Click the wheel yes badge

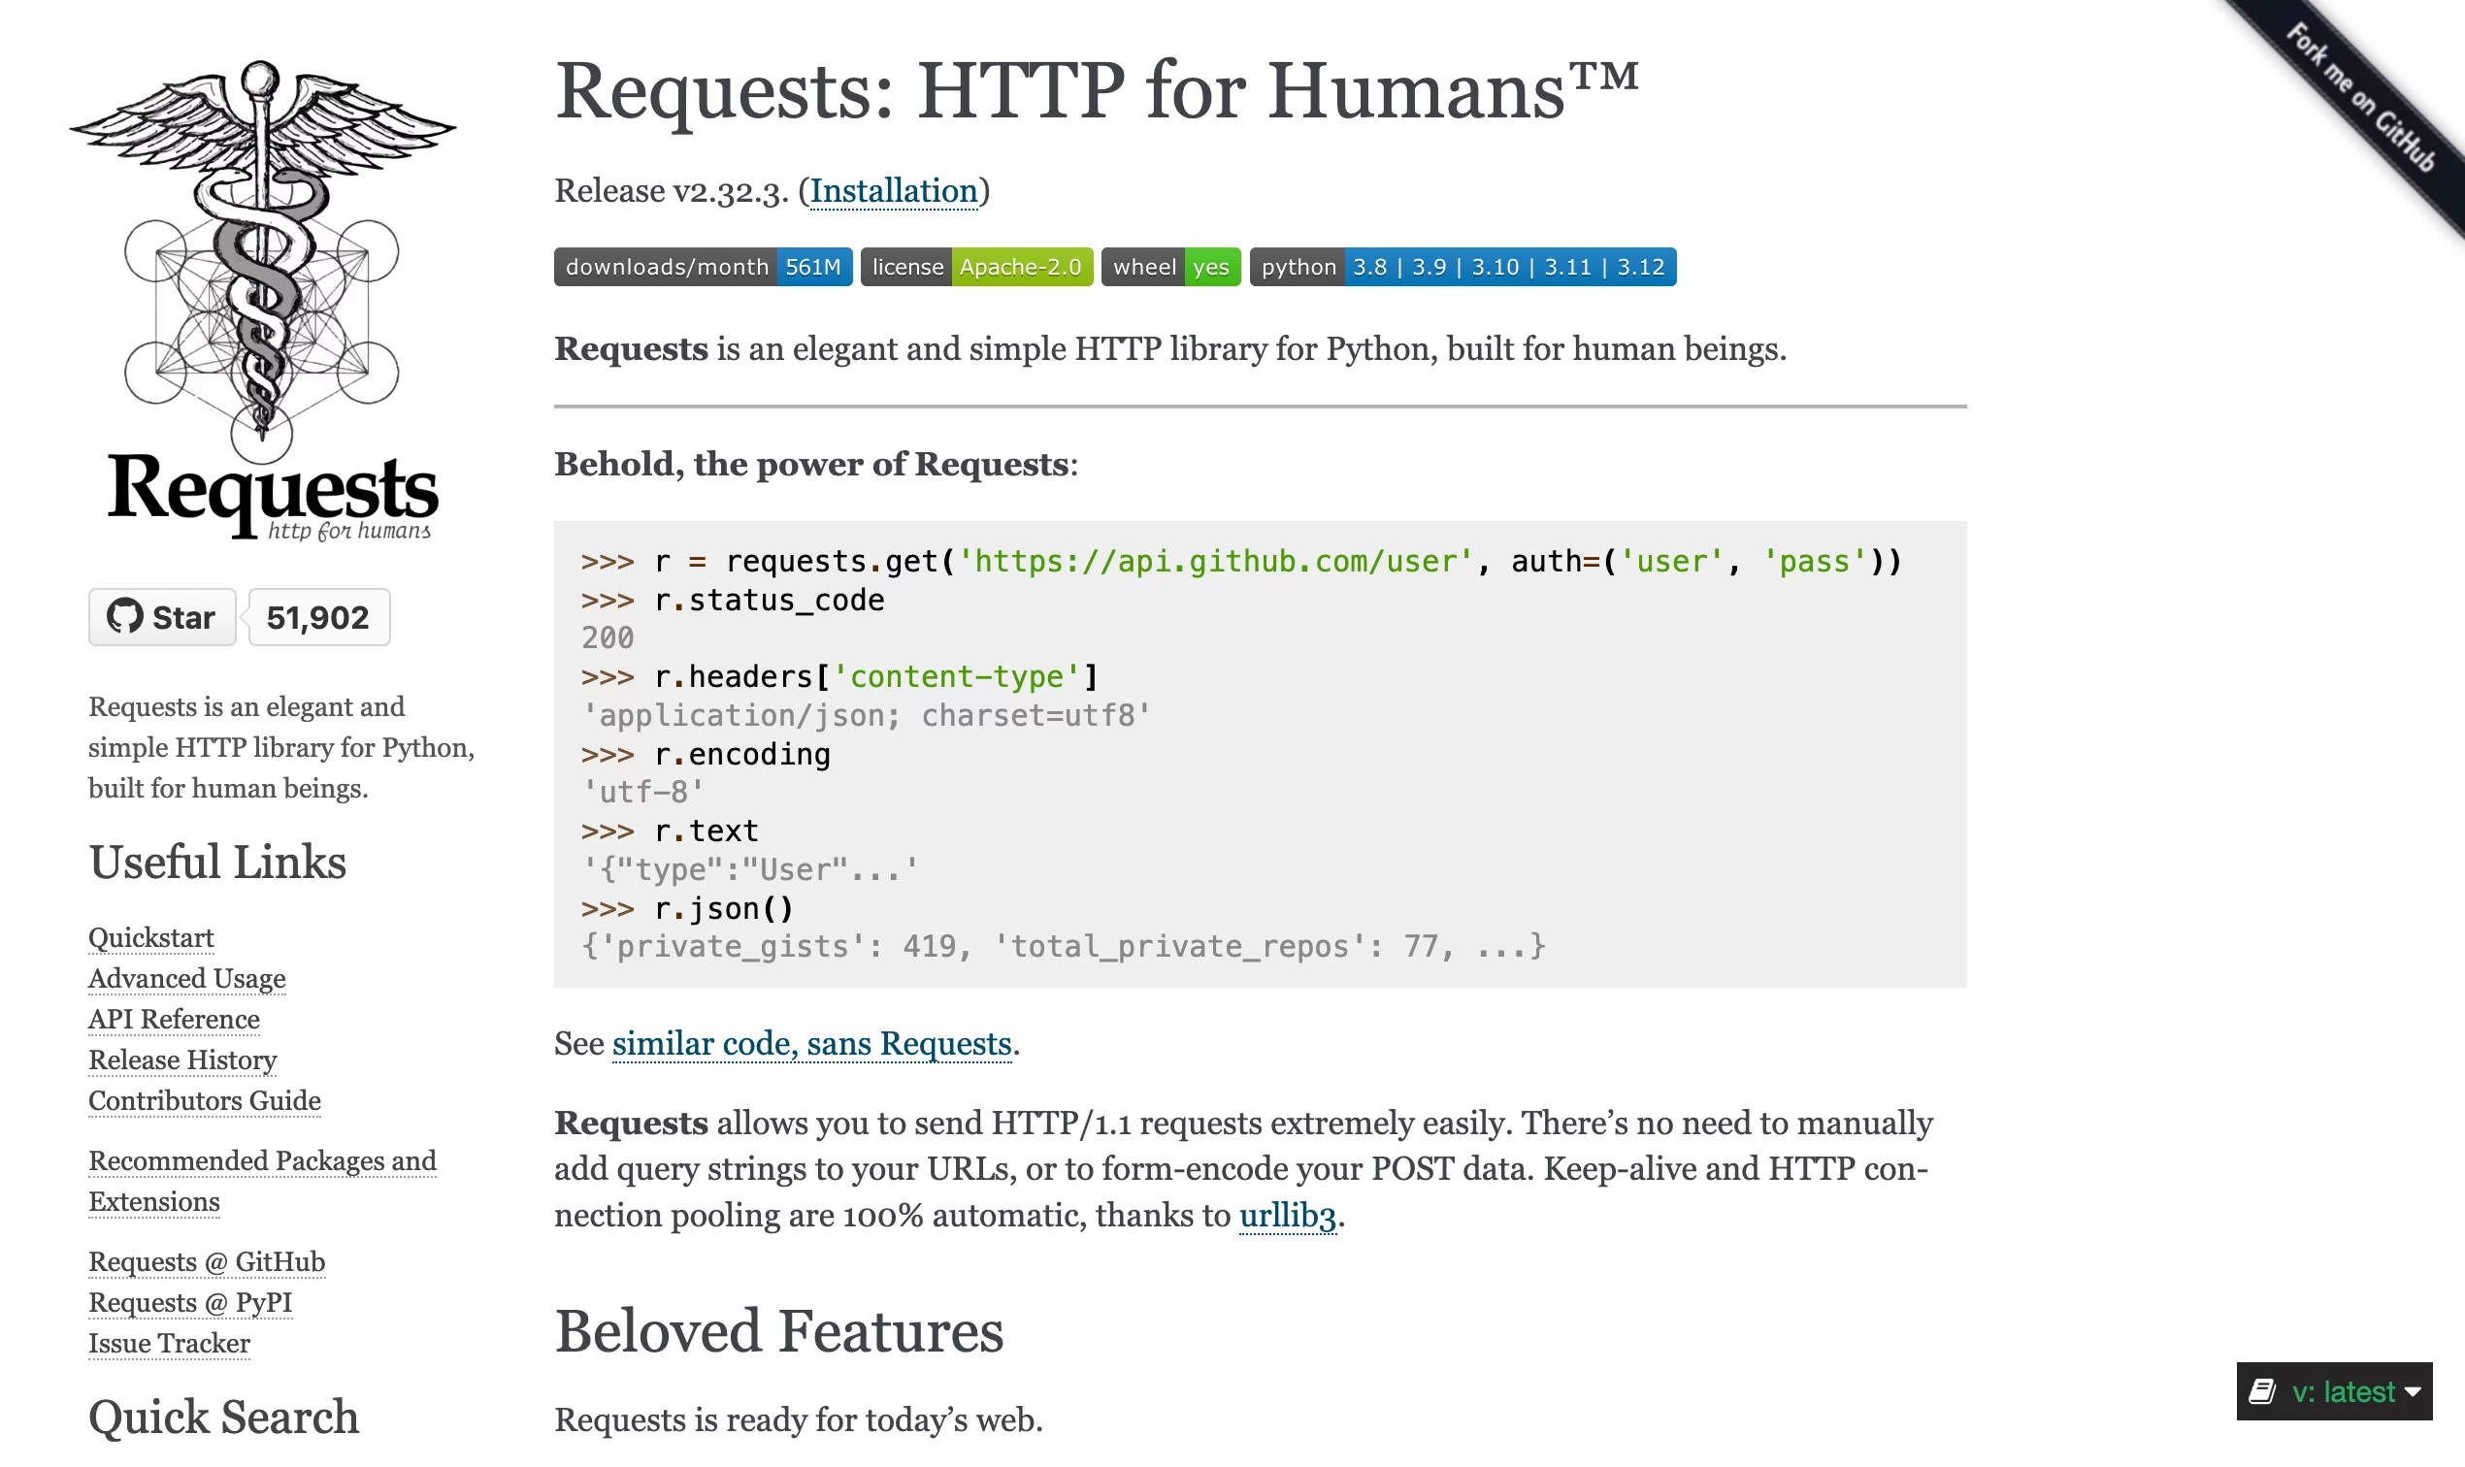point(1169,267)
